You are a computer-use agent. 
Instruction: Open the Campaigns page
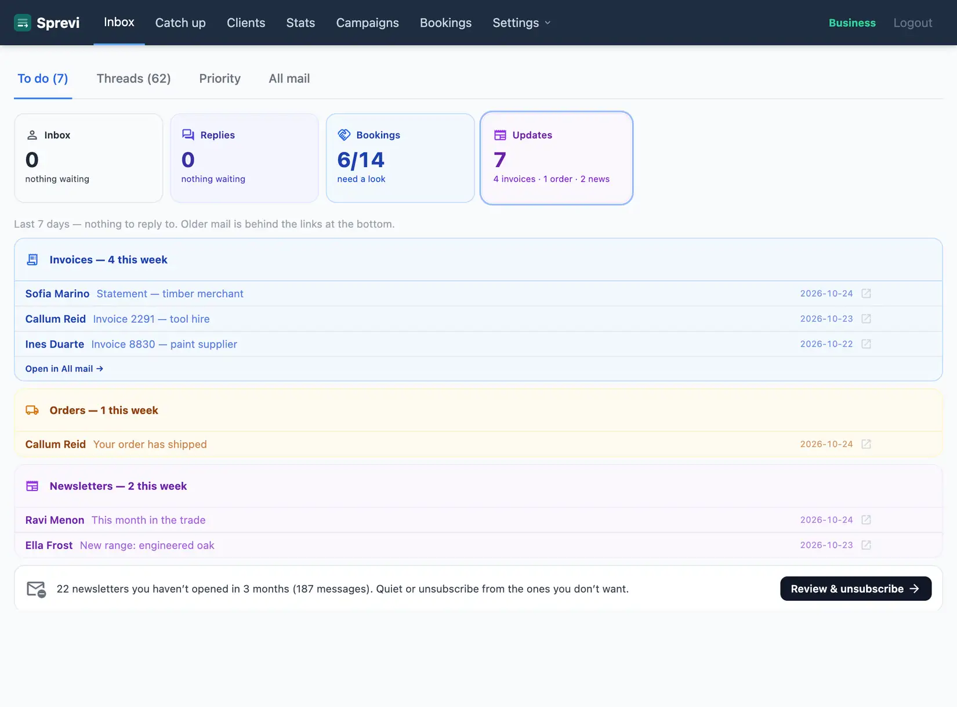[x=368, y=23]
